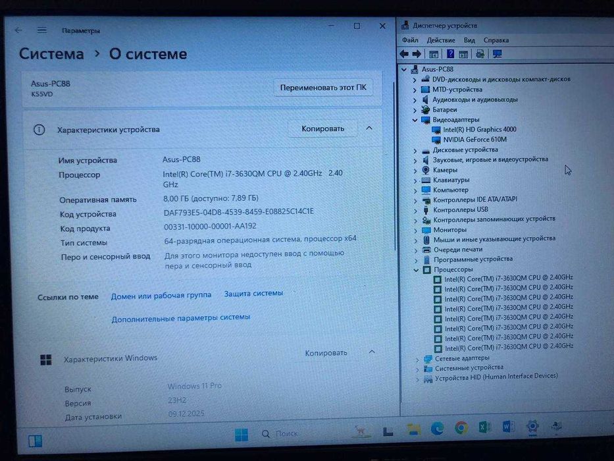The height and width of the screenshot is (461, 614).
Task: Select Intel(R) HD Graphics 4000 adapter
Action: pyautogui.click(x=479, y=129)
